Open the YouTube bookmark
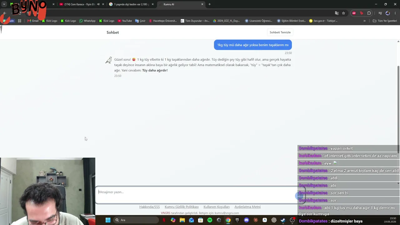Image resolution: width=400 pixels, height=225 pixels. (125, 21)
